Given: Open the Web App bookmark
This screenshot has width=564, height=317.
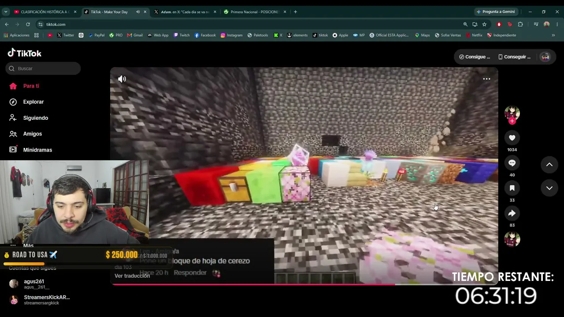Looking at the screenshot, I should [x=158, y=35].
